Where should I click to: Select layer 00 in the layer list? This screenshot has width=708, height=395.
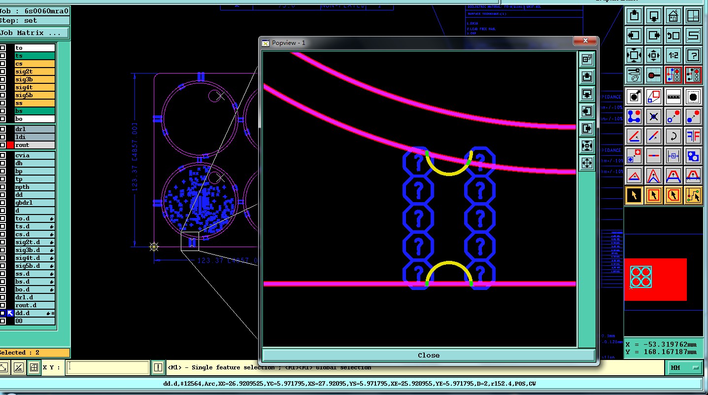pos(34,321)
